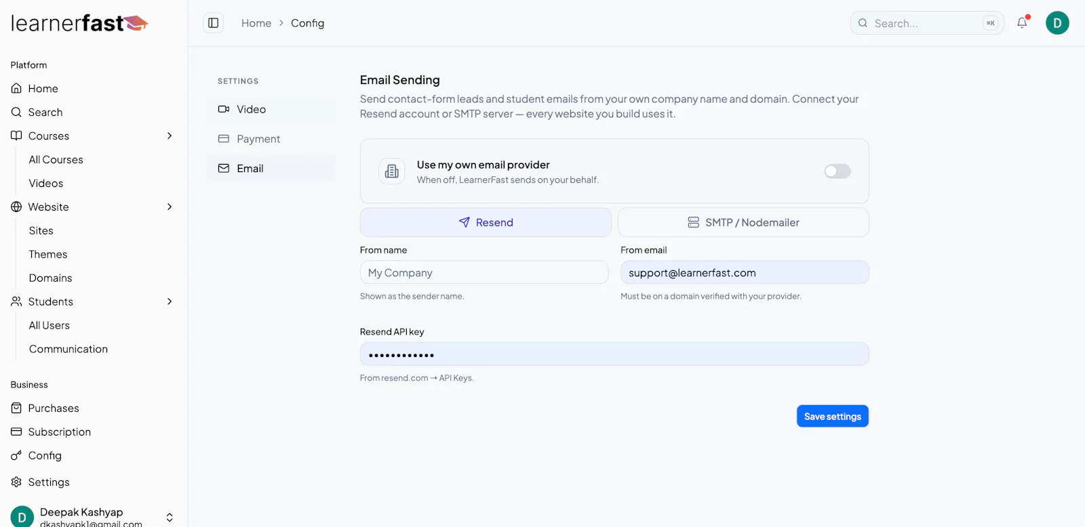1085x527 pixels.
Task: Click 'Must be on a domain verified' hint
Action: tap(711, 296)
